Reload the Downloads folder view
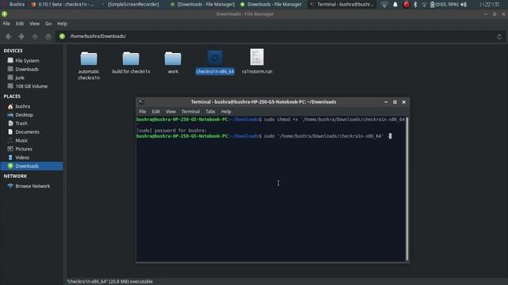Screen dimensions: 508x285 coord(499,36)
